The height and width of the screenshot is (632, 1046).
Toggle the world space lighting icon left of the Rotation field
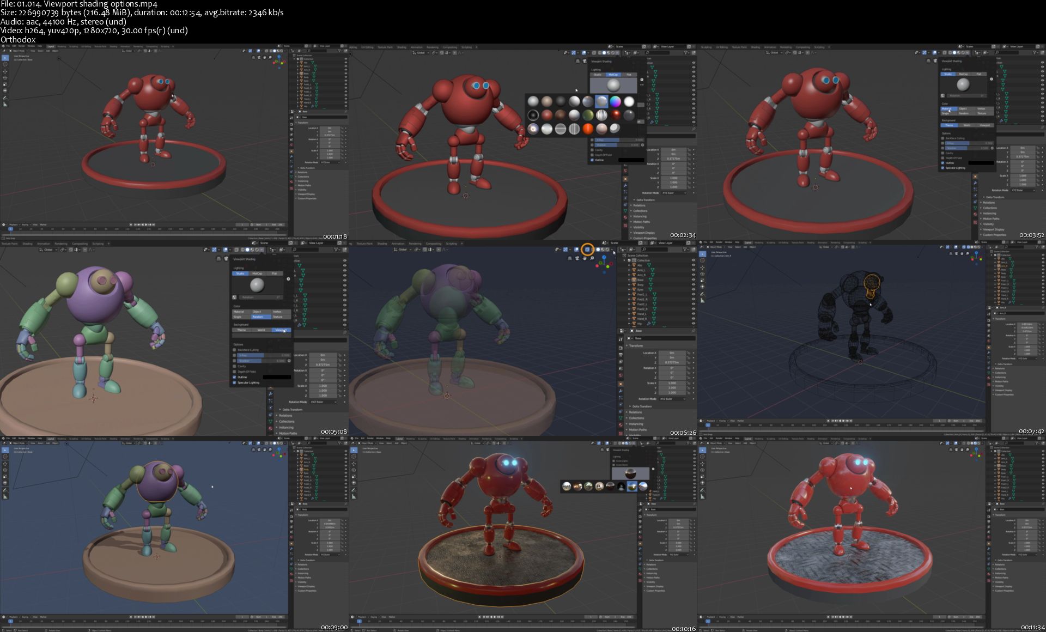[234, 297]
